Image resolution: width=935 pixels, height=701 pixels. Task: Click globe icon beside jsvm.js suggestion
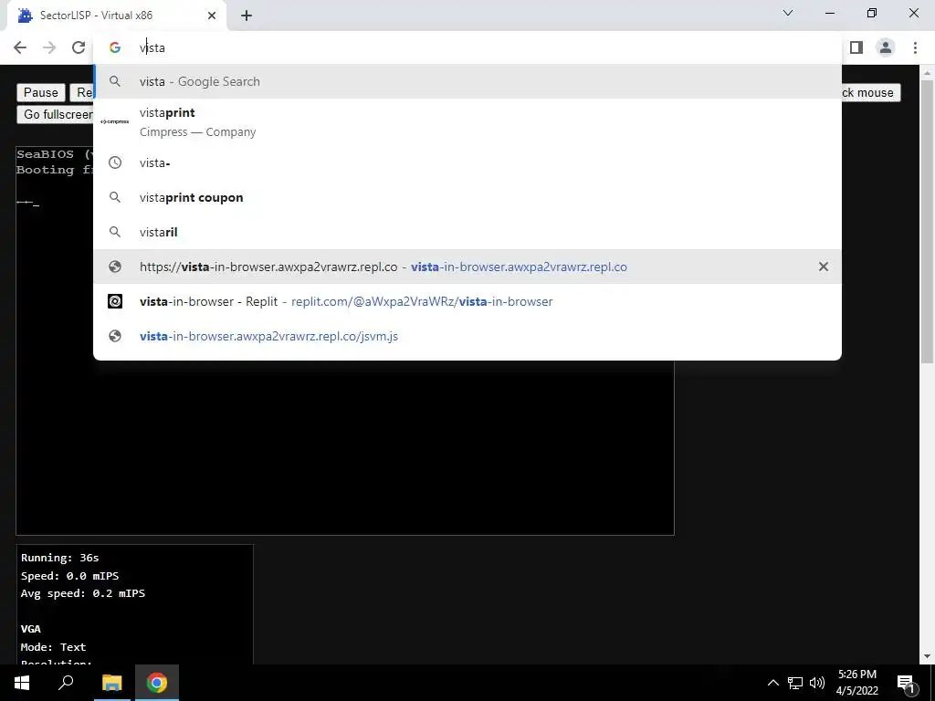point(115,336)
